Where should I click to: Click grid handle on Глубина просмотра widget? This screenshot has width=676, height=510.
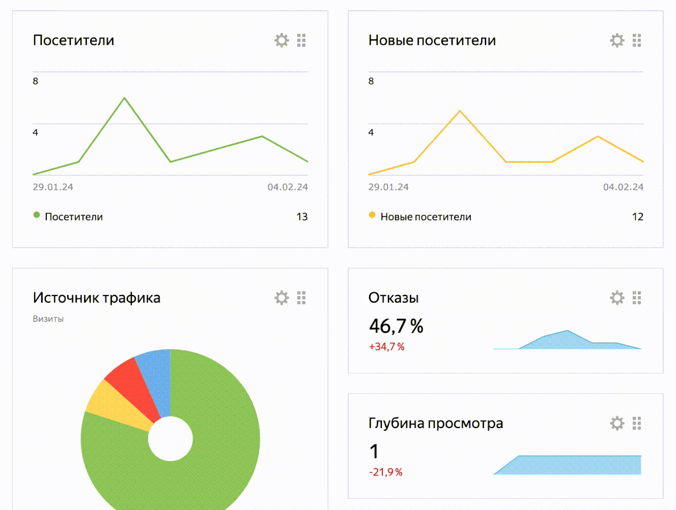pos(637,423)
